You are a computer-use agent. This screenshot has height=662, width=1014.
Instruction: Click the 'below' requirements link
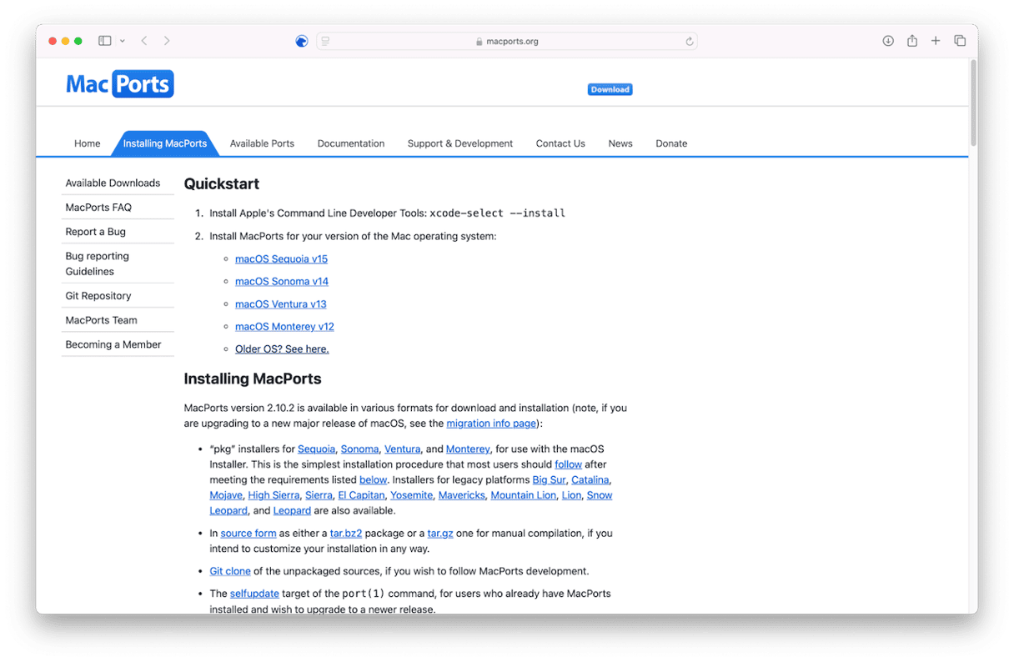(374, 479)
